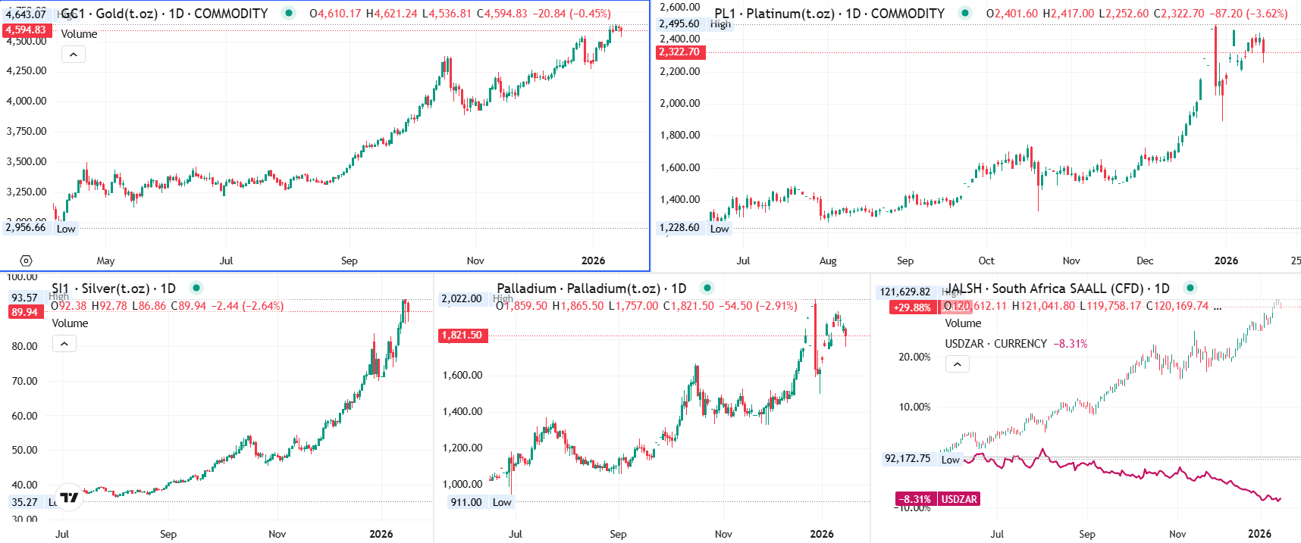Collapse the JALSH chart indicator legend

click(958, 364)
